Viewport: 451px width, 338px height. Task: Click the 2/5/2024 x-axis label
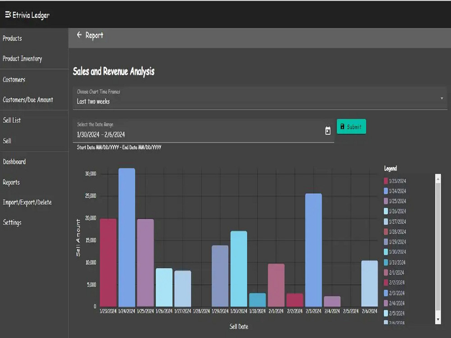point(351,311)
